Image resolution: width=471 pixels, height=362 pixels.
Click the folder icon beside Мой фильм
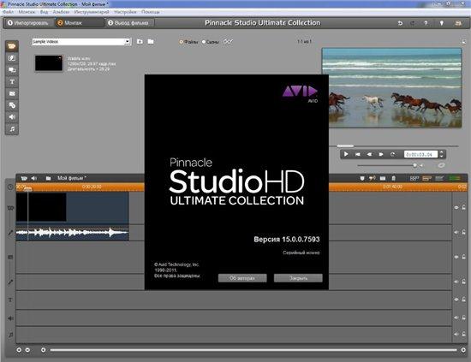pos(48,178)
